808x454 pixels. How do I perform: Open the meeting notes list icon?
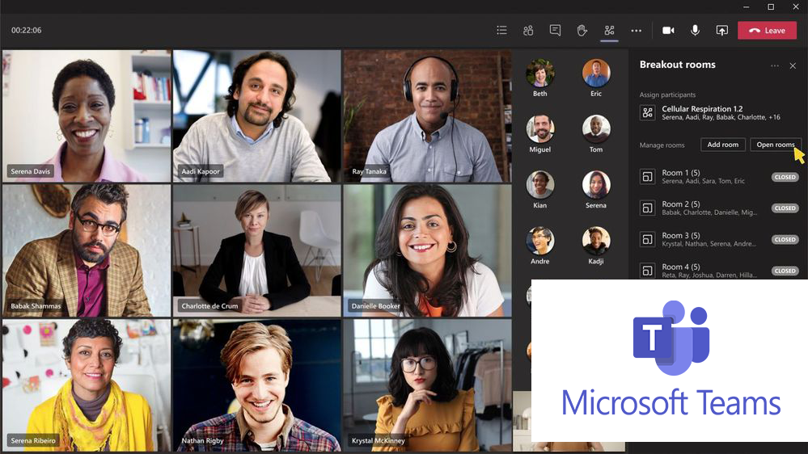point(501,31)
